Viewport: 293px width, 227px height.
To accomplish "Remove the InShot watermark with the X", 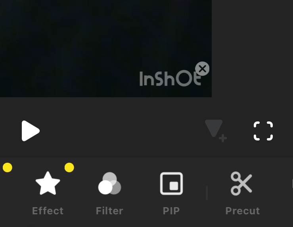I will point(202,69).
